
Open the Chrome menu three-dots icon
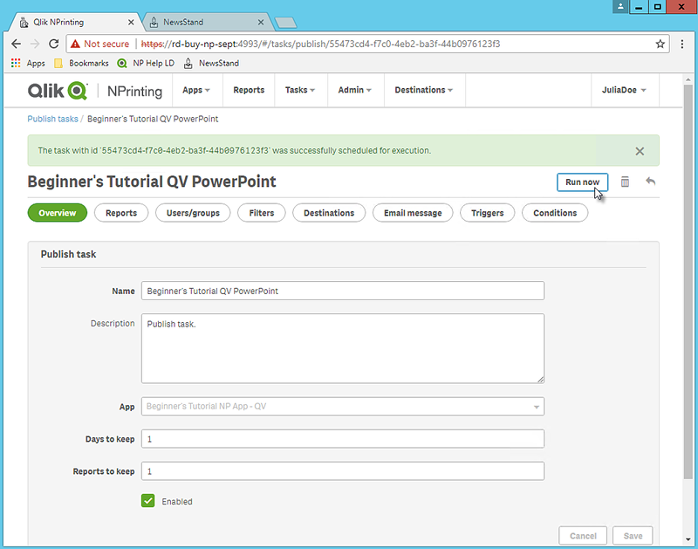(681, 44)
